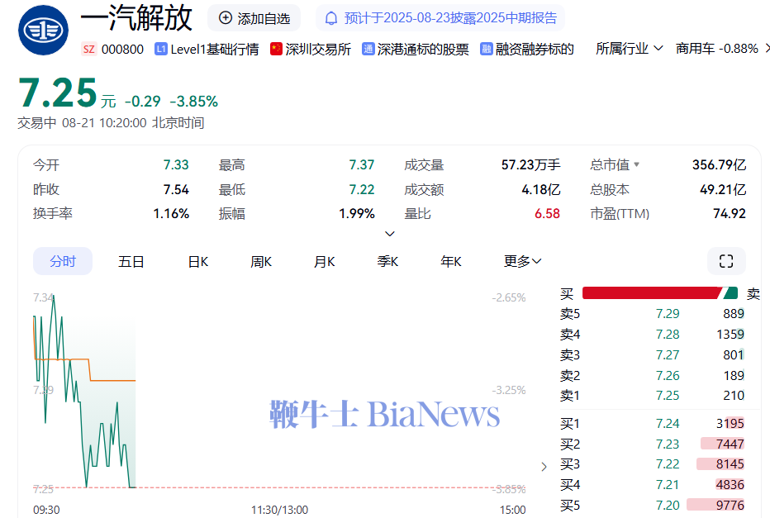Screen dimensions: 770x518
Task: Open the 商用车 -0.88% industry link
Action: click(716, 49)
